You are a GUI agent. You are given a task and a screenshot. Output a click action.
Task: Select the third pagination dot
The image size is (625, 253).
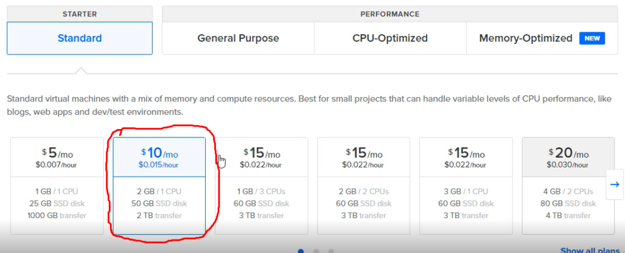coord(331,251)
